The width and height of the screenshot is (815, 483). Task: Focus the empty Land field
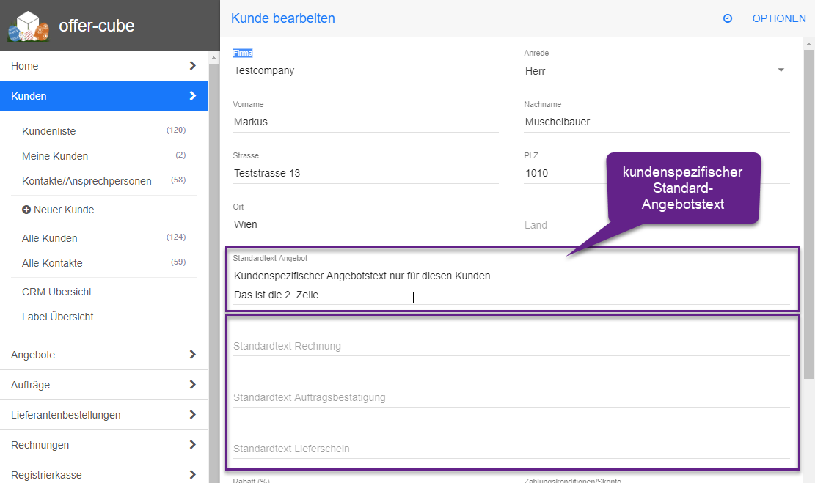click(x=657, y=225)
